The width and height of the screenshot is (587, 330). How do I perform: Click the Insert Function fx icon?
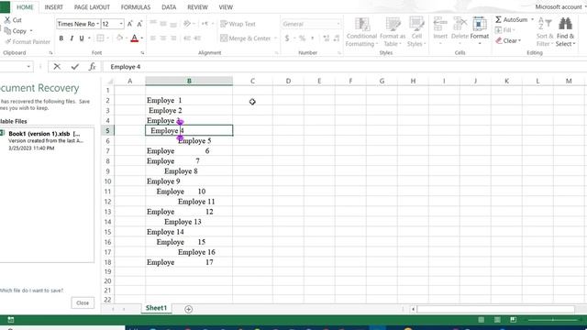[92, 67]
